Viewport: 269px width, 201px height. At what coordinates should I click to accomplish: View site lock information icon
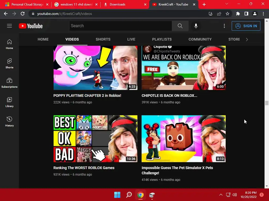(33, 14)
